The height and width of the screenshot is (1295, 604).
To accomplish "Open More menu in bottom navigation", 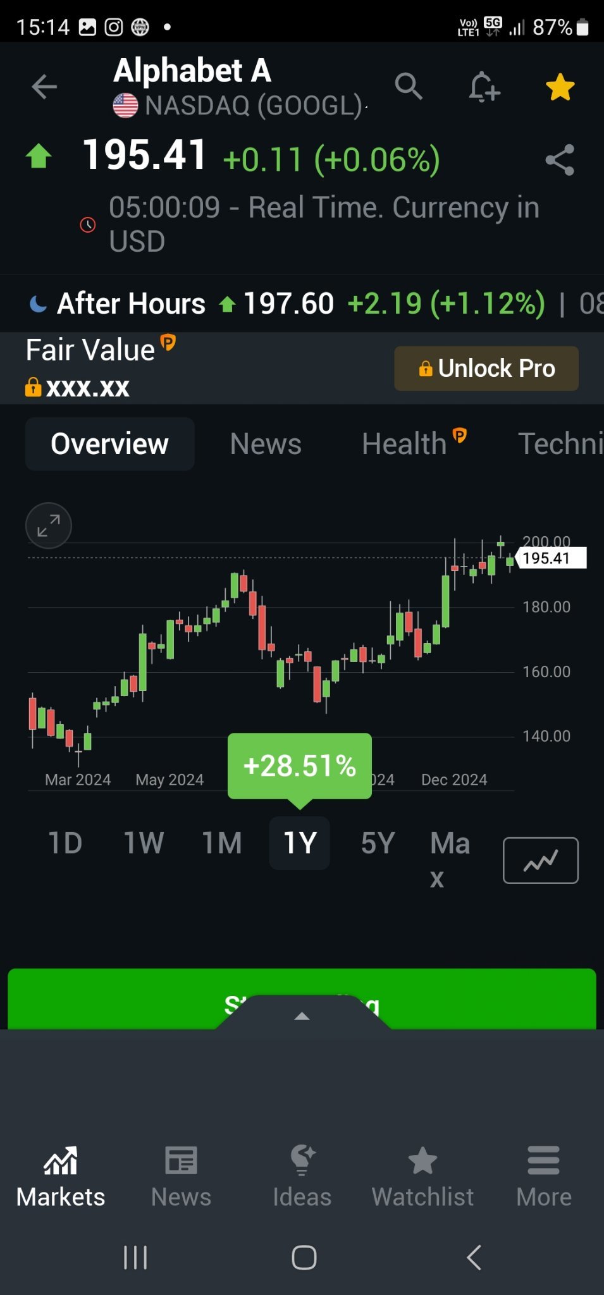I will point(544,1177).
